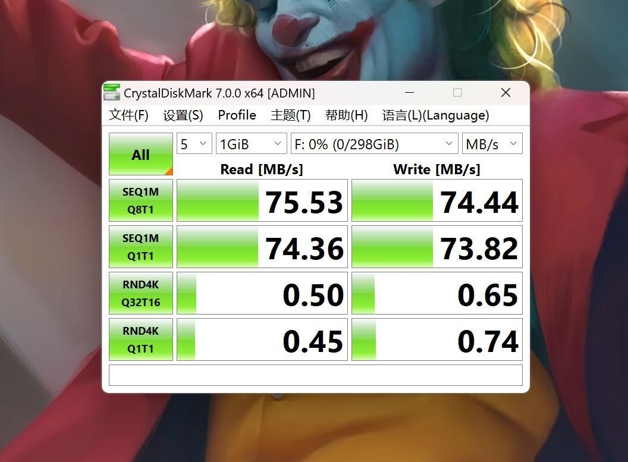Open the 语言(L)(Language) menu

pyautogui.click(x=435, y=115)
